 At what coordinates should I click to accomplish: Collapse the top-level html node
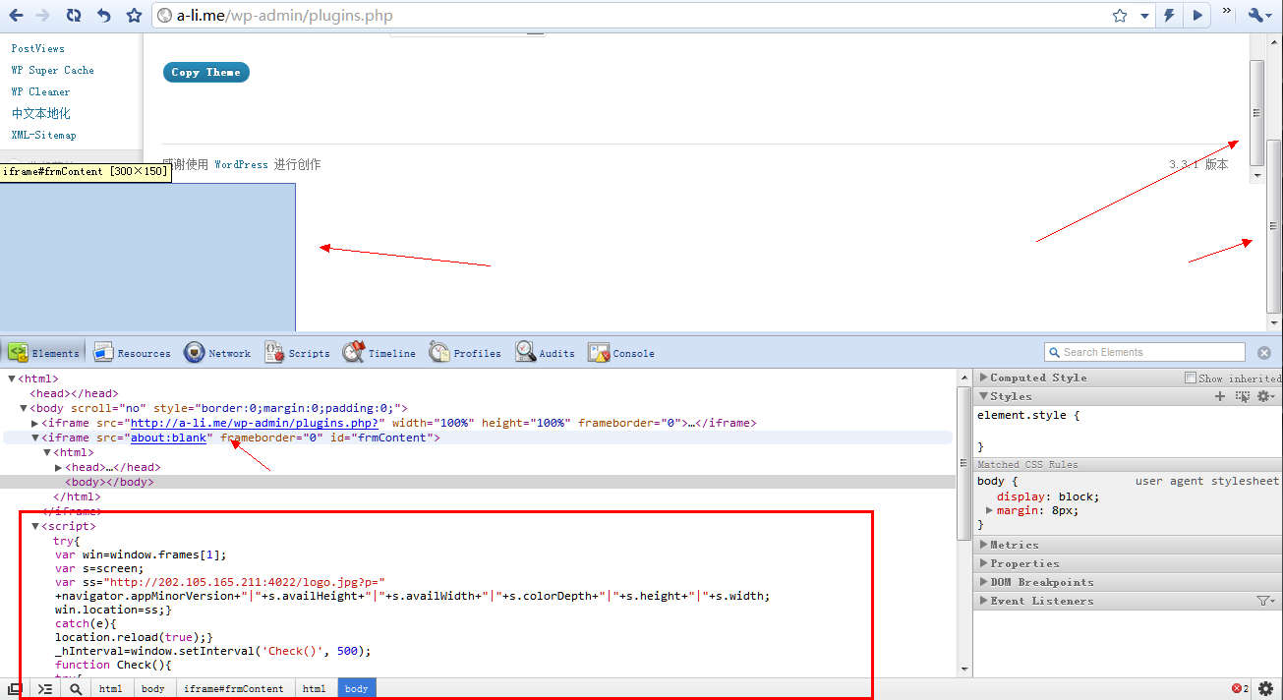point(12,379)
